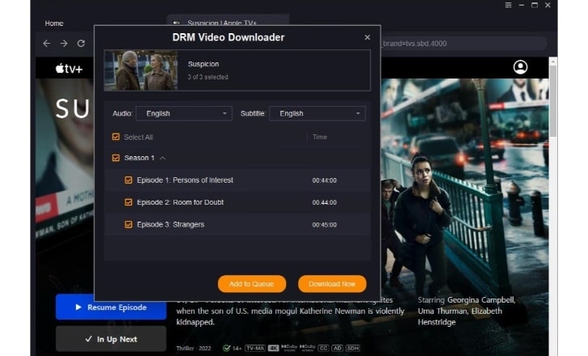Click the browser forward arrow
The image size is (588, 356).
click(63, 44)
